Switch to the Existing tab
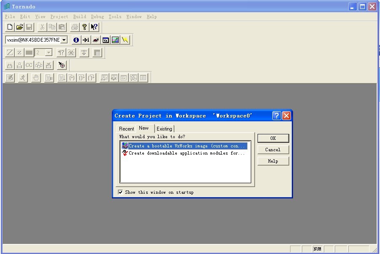The width and height of the screenshot is (380, 254). coord(164,129)
